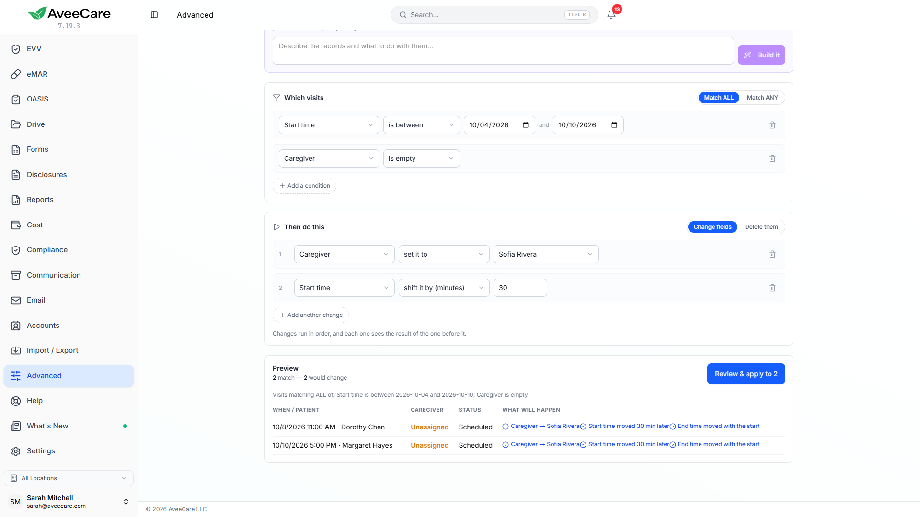Open the Start time condition field dropdown
This screenshot has width=920, height=517.
click(329, 125)
